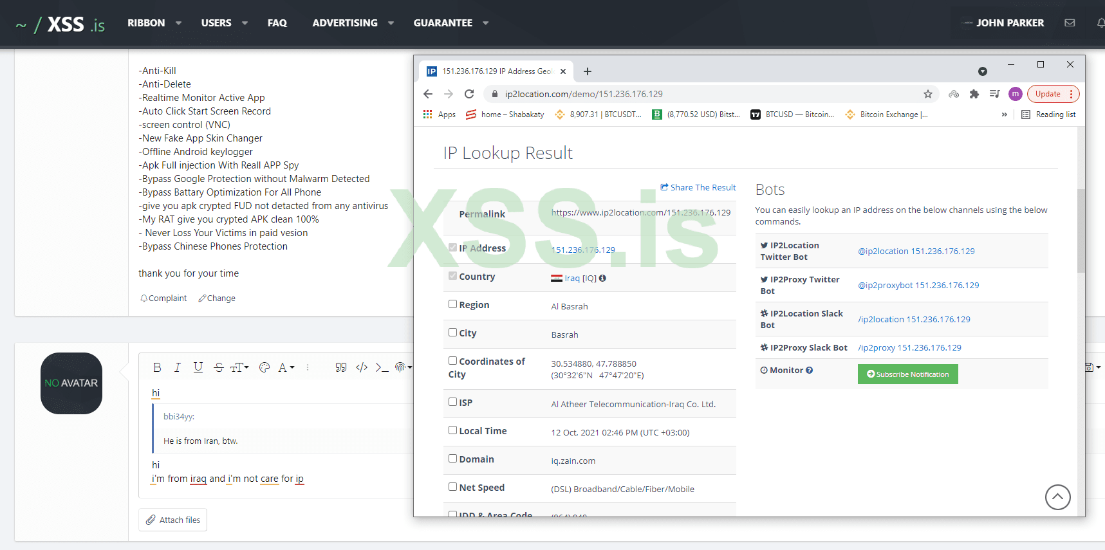The height and width of the screenshot is (550, 1105).
Task: Click the paperclip icon on Attach files
Action: (151, 520)
